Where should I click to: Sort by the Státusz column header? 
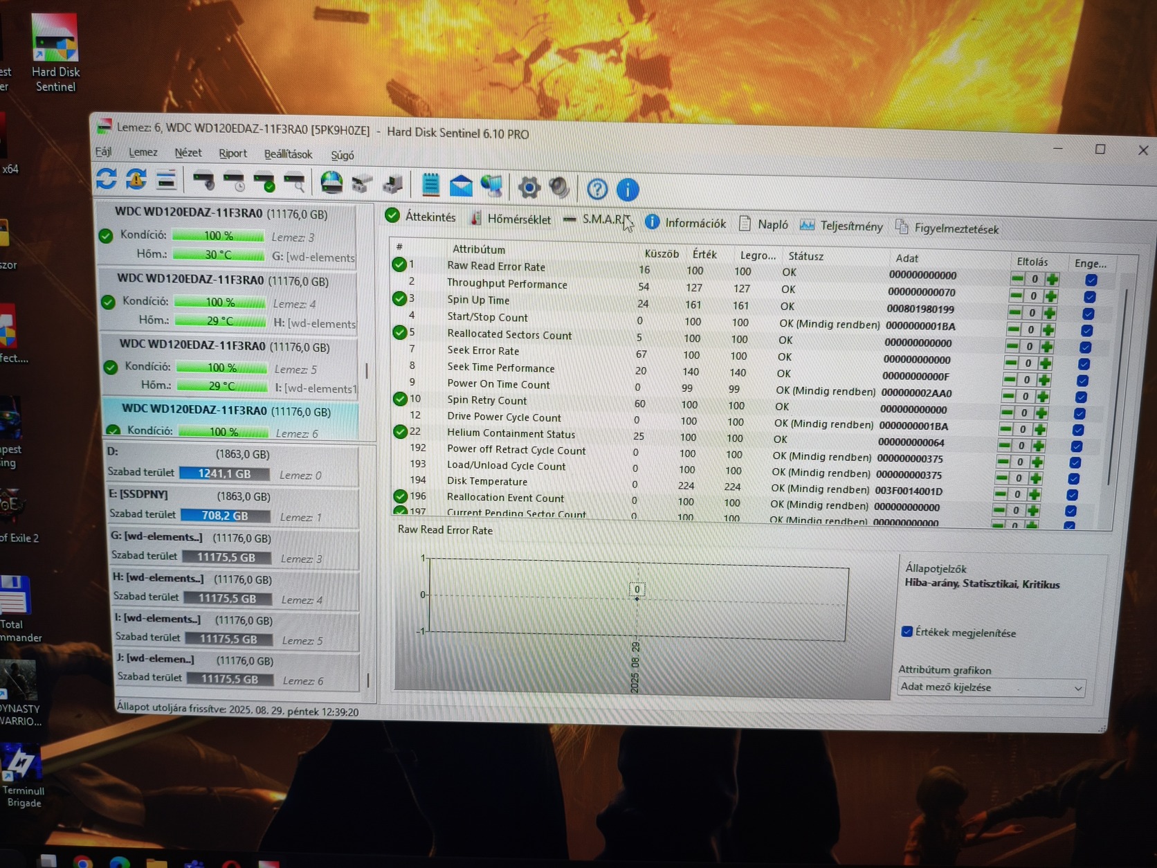point(805,256)
